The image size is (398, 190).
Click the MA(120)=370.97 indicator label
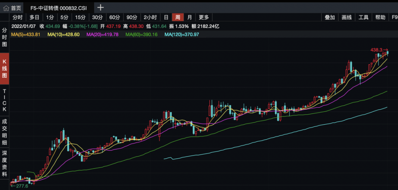point(182,35)
